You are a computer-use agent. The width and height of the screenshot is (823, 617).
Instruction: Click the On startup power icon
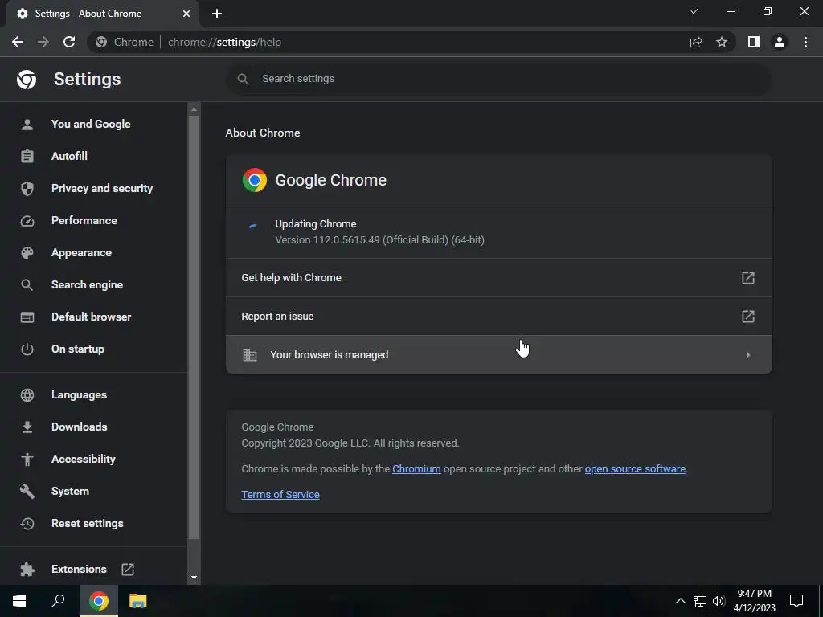[x=27, y=349]
